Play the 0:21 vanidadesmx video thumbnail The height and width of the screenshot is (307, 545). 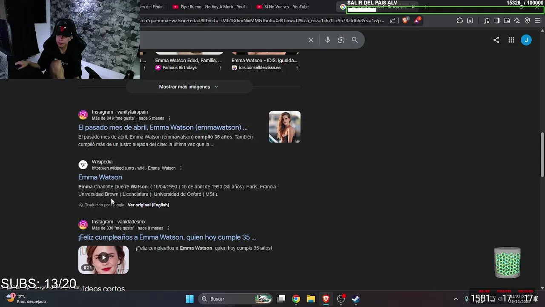103,259
